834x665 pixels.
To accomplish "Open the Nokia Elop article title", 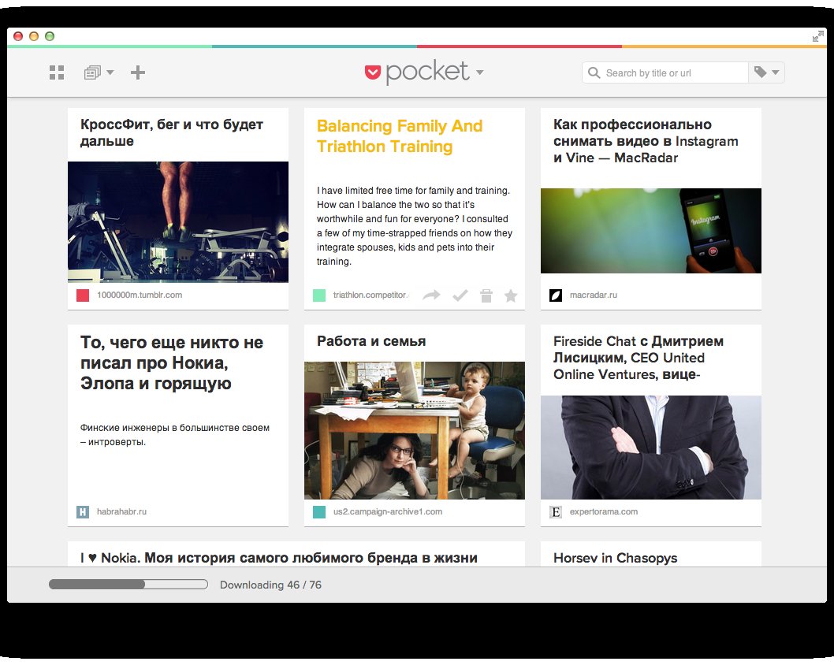I will coord(172,362).
